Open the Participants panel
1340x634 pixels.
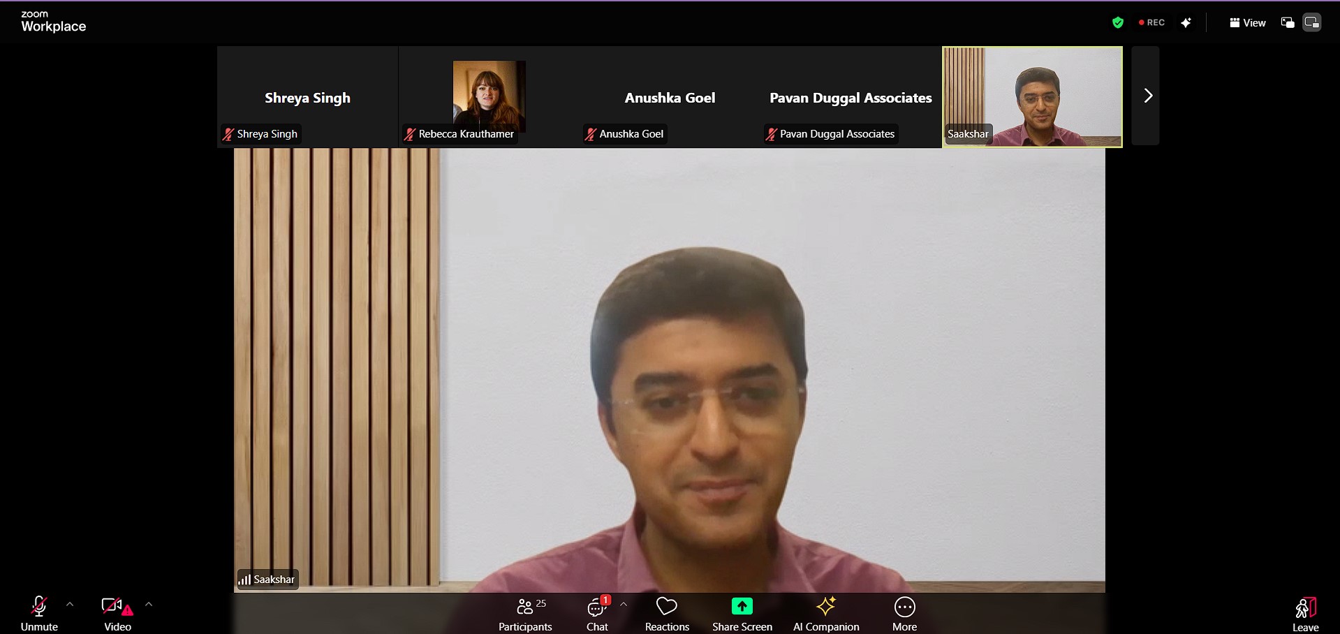pos(525,614)
